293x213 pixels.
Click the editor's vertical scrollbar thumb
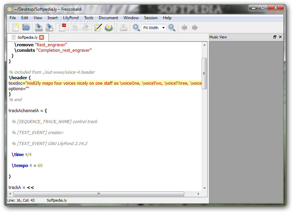204,73
